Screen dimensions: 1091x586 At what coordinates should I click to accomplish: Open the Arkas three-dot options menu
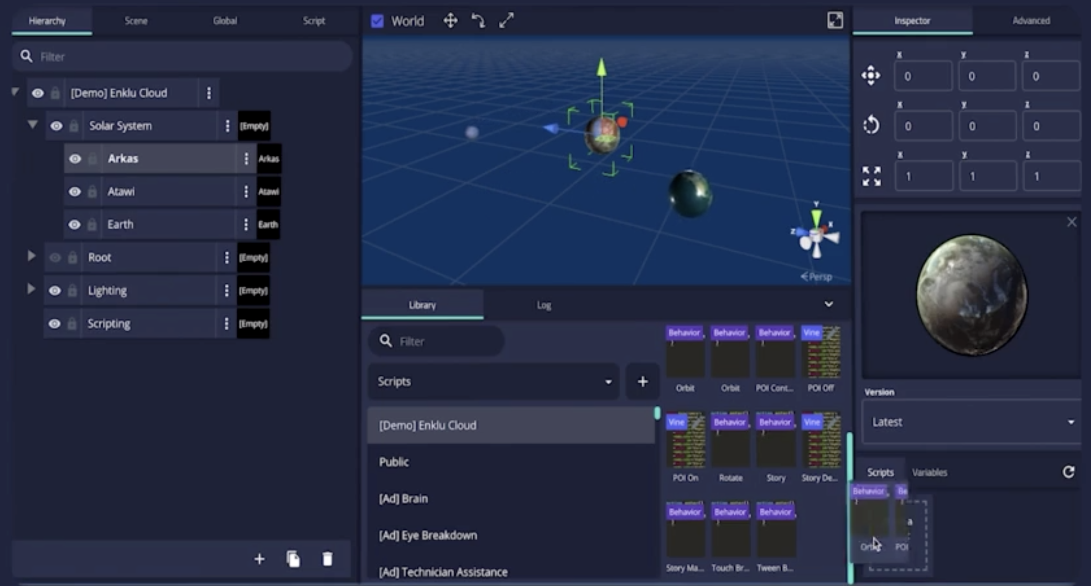click(246, 159)
